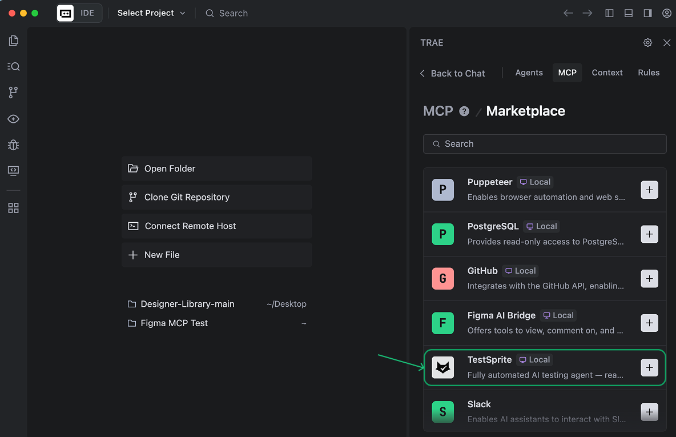The height and width of the screenshot is (437, 676).
Task: Click the Slack server title
Action: [479, 404]
